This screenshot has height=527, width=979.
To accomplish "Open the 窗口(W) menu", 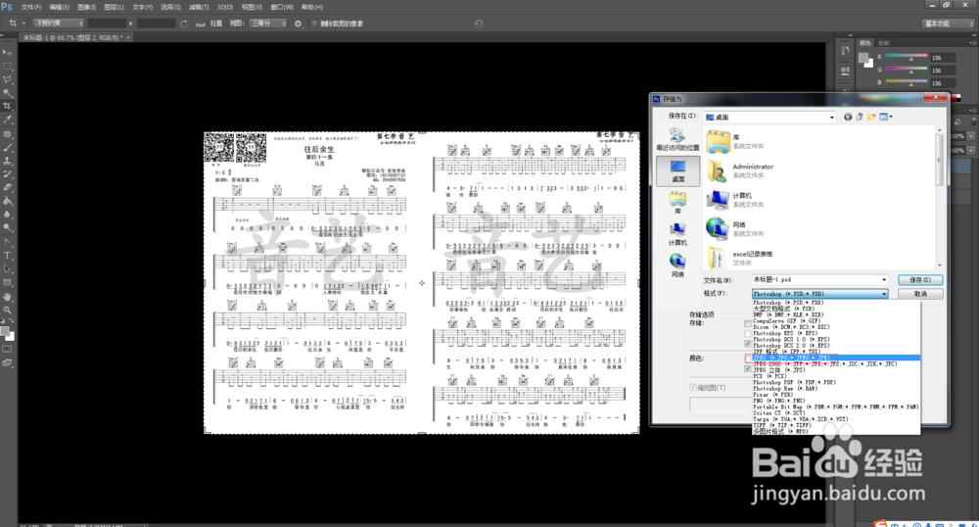I will pyautogui.click(x=282, y=7).
